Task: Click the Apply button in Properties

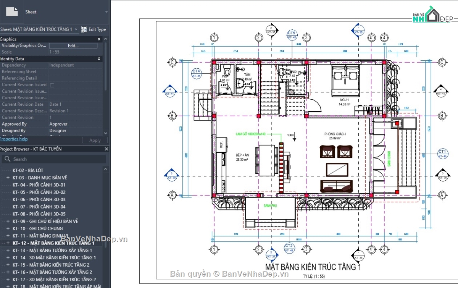Action: (x=95, y=140)
